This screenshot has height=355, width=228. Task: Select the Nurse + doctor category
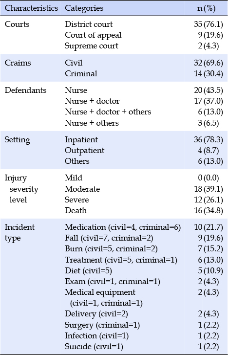pyautogui.click(x=92, y=101)
